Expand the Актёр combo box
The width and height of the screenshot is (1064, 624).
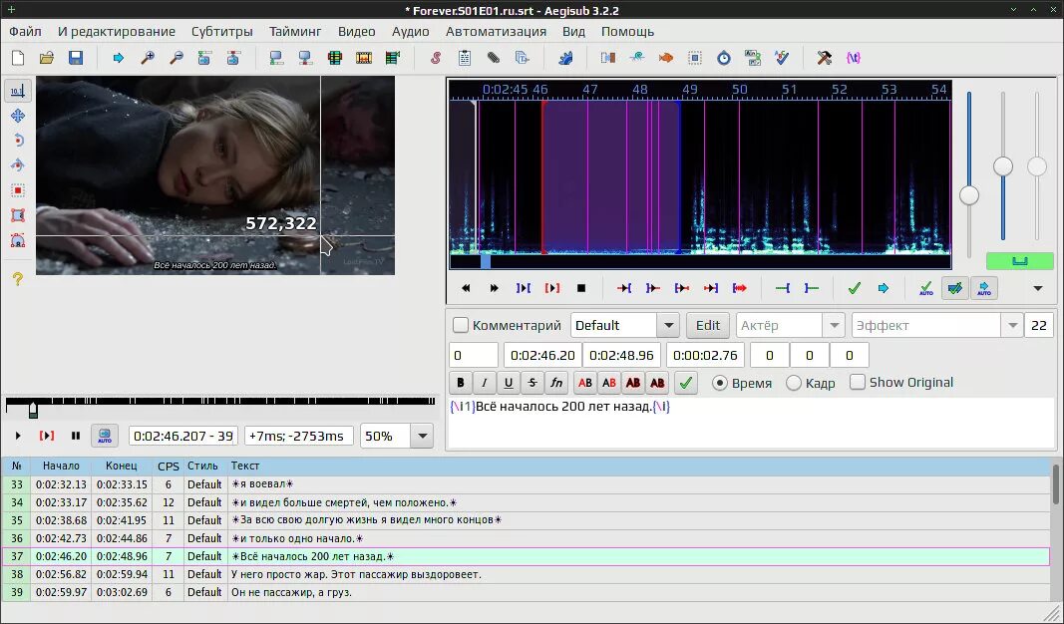coord(834,325)
